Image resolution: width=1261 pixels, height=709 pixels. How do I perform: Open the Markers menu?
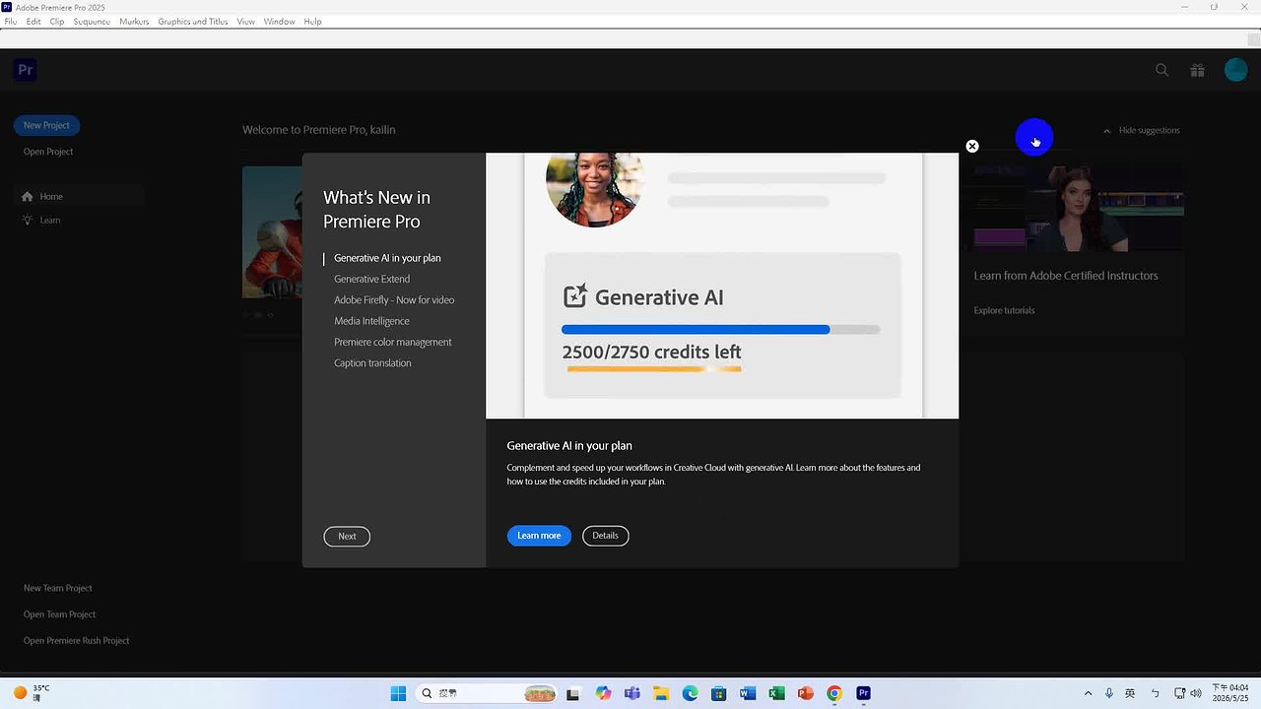134,22
